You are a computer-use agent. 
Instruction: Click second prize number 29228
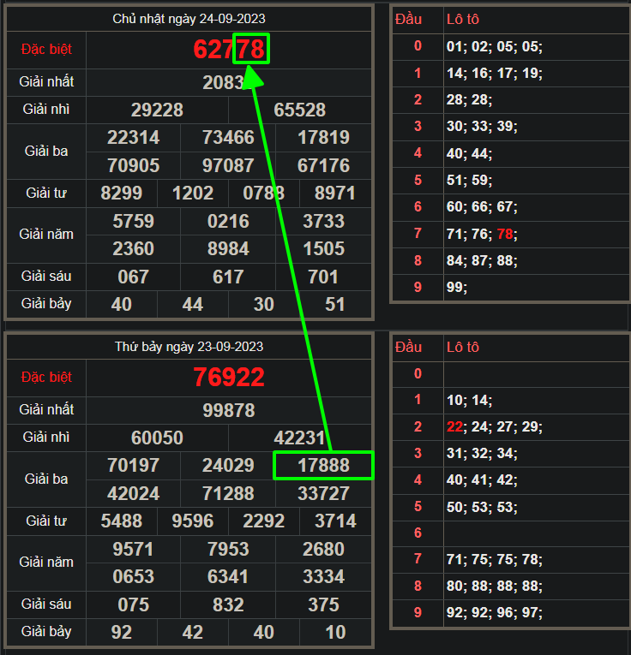(157, 110)
